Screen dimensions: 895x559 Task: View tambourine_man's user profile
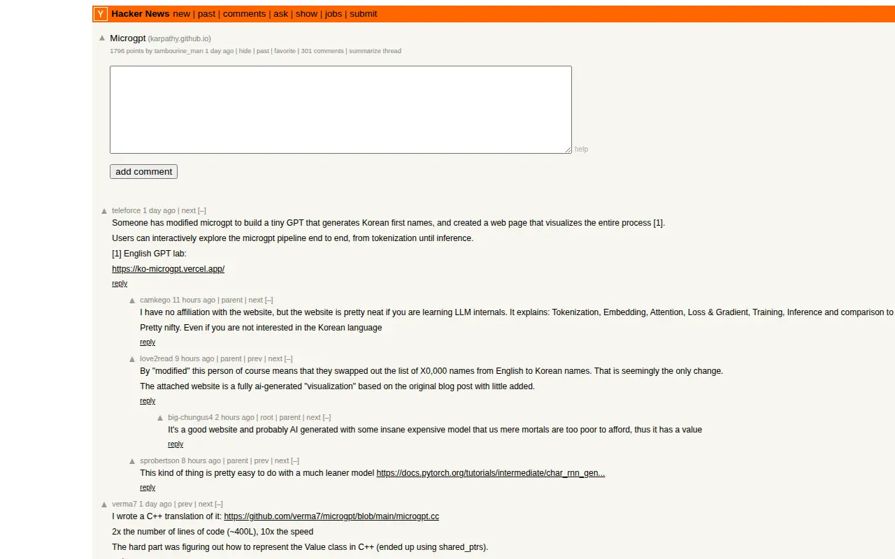tap(179, 51)
